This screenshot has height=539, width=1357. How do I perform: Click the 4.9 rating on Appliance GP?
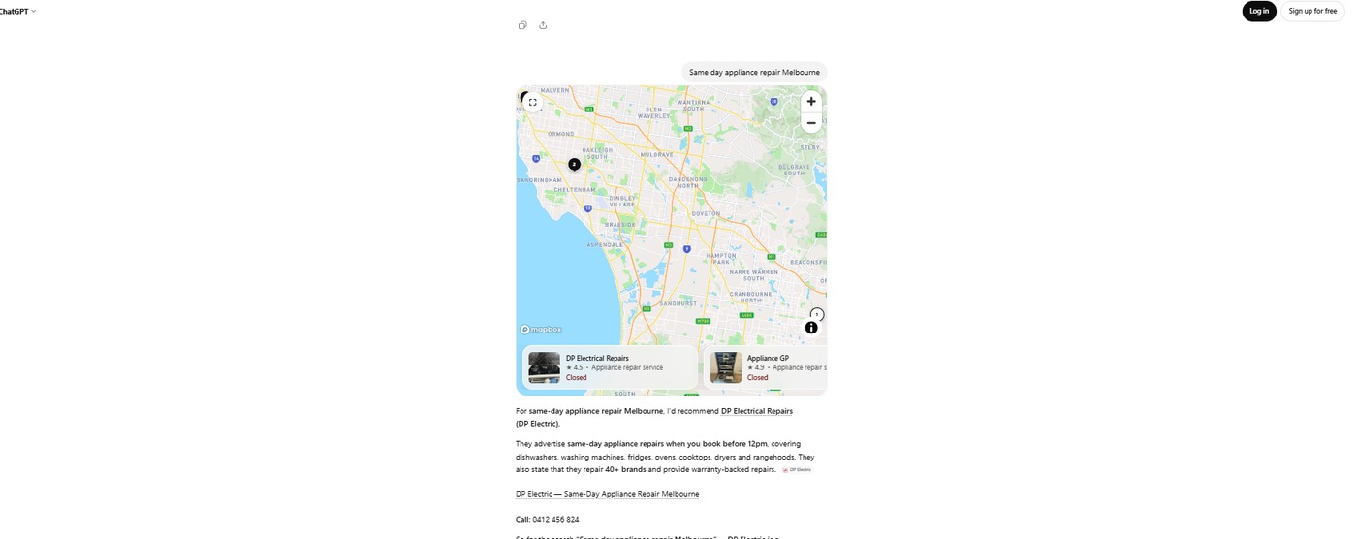[x=756, y=368]
